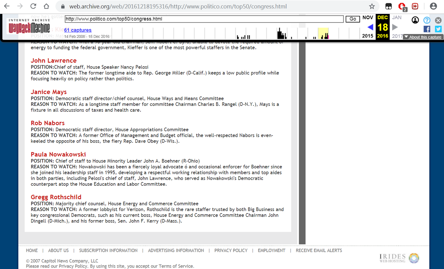Expand the About this capture panel
444x269 pixels.
click(x=423, y=37)
